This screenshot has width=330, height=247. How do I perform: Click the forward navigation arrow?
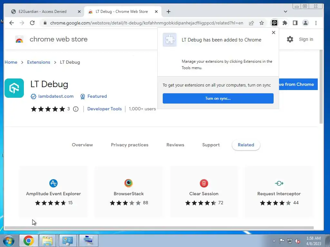22,23
